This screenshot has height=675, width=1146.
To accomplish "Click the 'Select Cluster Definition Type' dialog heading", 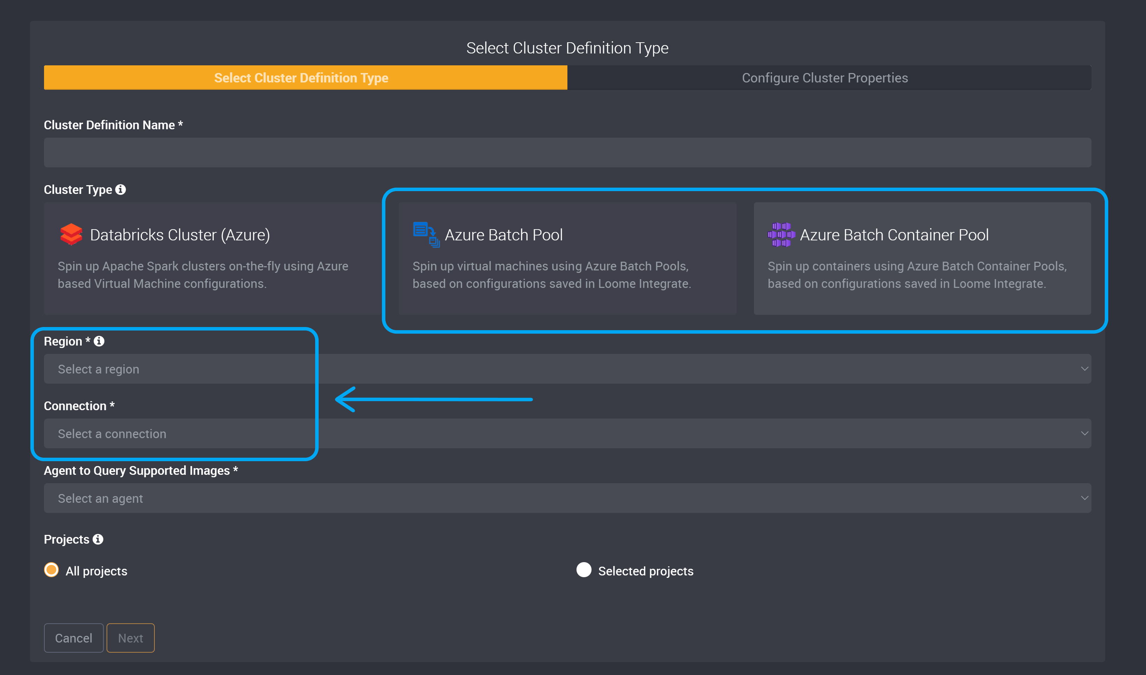I will pos(567,48).
